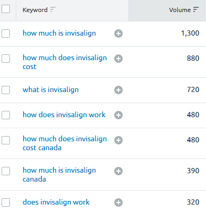Select checkbox for 'what is invisalign' row
The width and height of the screenshot is (206, 214).
coord(6,90)
